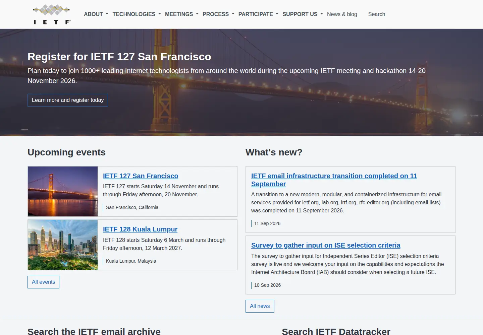
Task: Click the All events button
Action: coord(43,282)
